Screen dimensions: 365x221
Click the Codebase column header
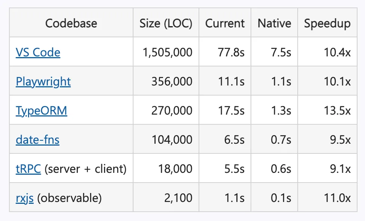[71, 23]
